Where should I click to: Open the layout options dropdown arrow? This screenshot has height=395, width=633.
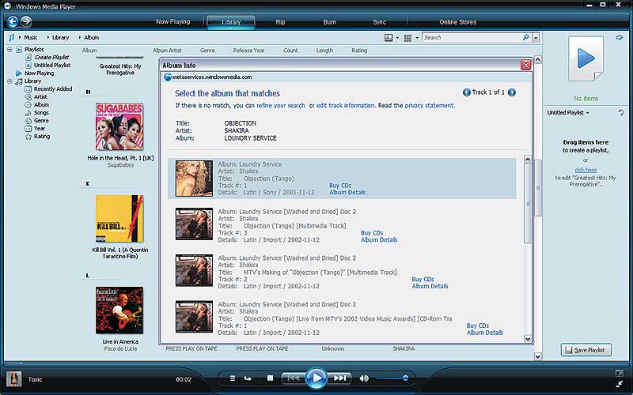click(x=397, y=38)
